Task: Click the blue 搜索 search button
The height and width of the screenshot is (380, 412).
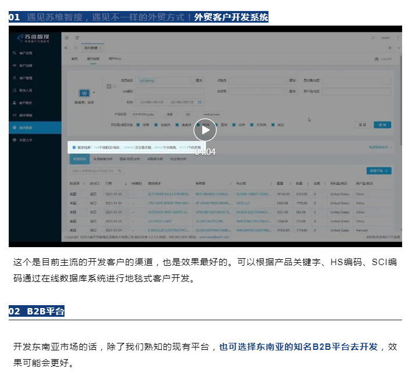Action: click(382, 125)
